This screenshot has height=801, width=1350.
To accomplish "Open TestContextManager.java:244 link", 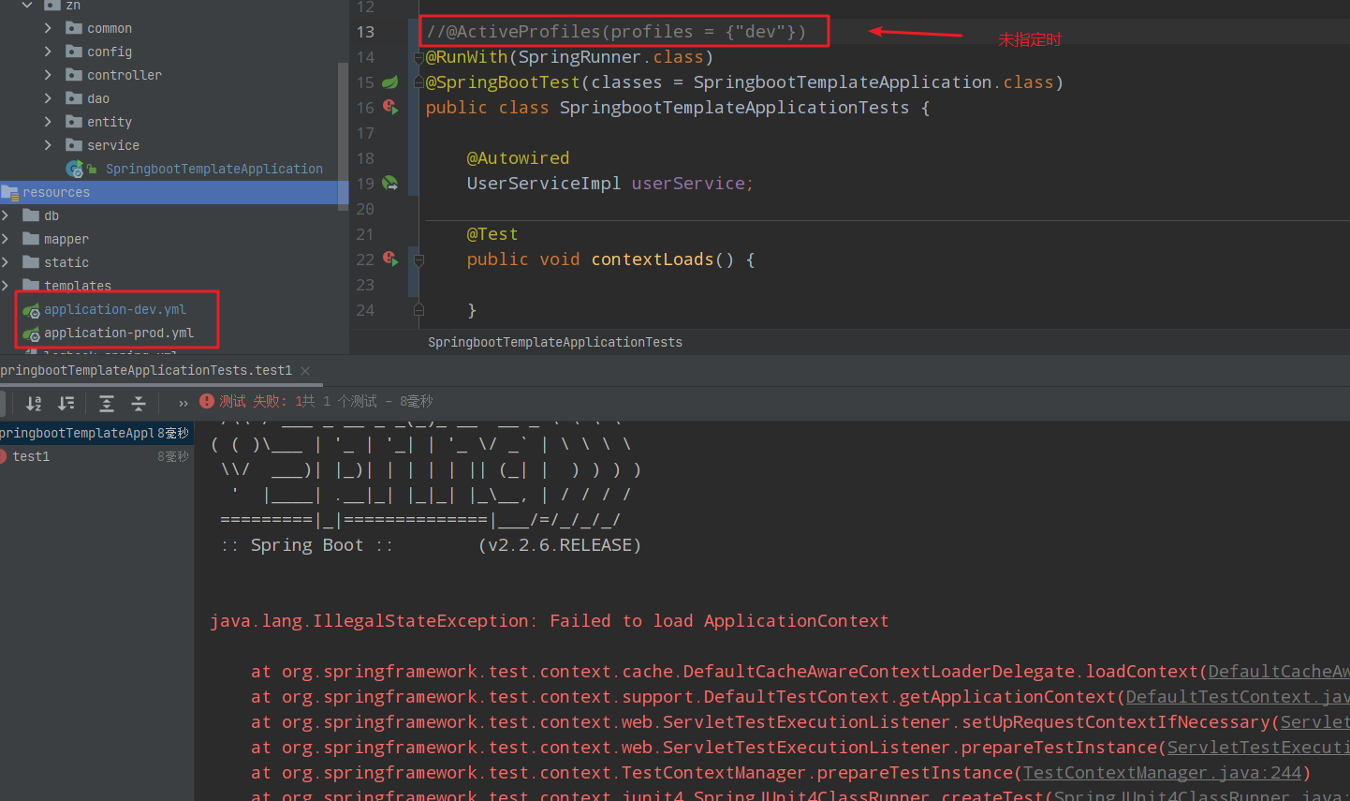I will 1162,773.
